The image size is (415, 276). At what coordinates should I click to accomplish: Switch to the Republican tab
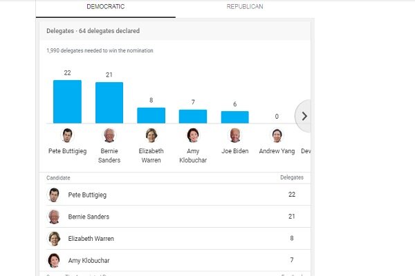click(x=245, y=7)
